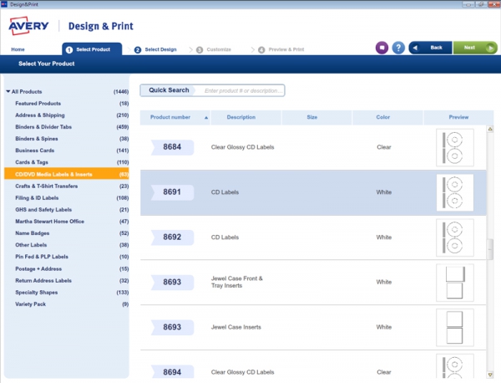Click the purple feedback icon beside the help button

[382, 48]
